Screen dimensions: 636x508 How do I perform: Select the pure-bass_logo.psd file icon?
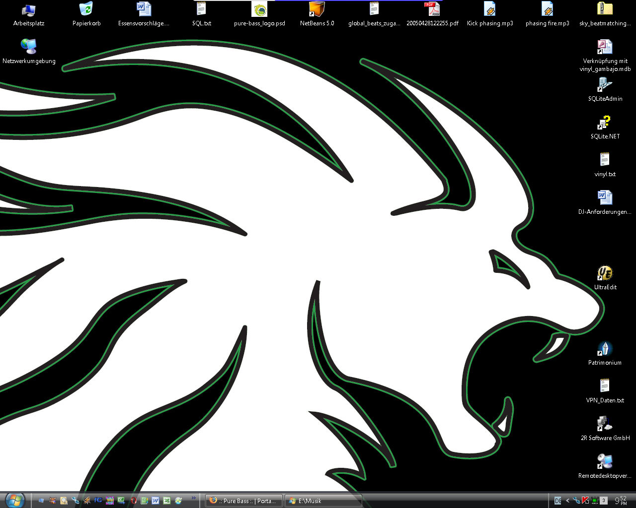coord(259,9)
